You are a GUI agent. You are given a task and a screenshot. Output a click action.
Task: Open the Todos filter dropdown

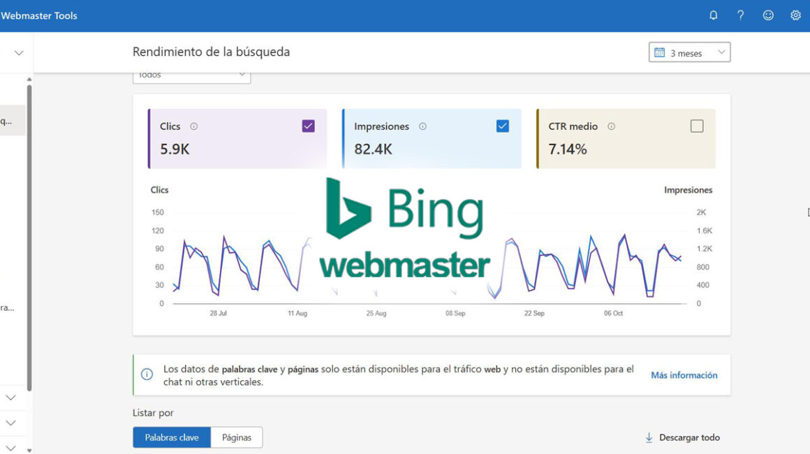[191, 75]
